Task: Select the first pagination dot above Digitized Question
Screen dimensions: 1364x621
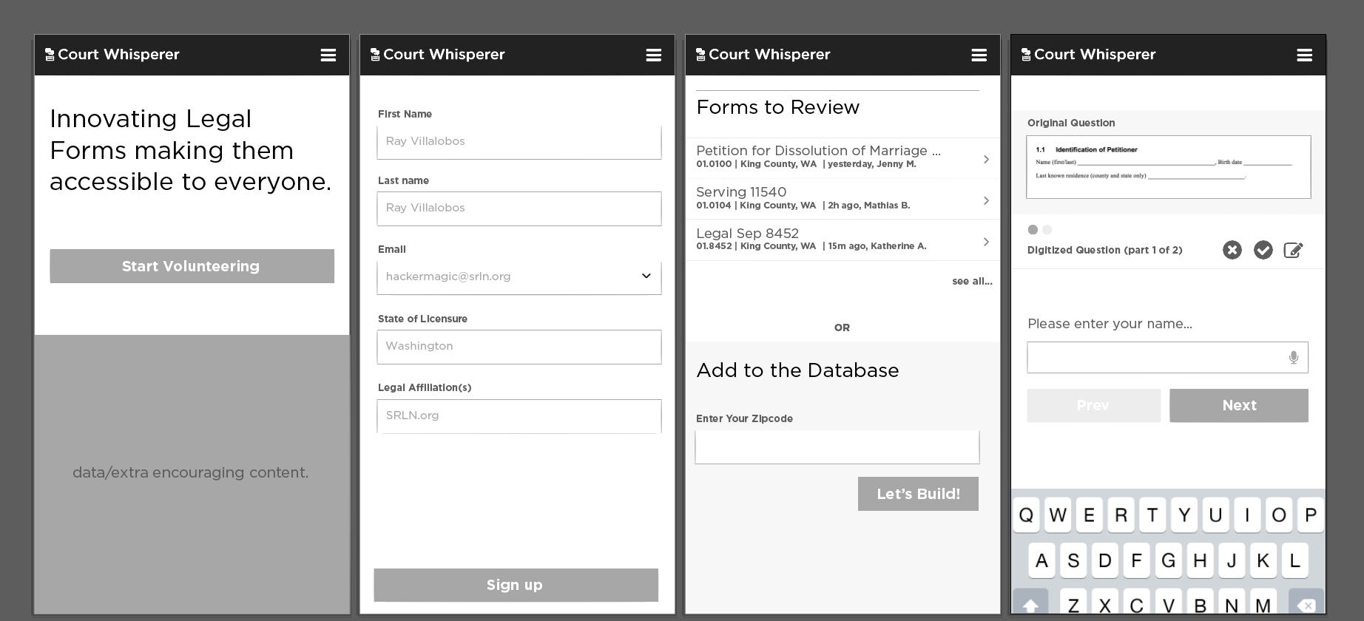Action: tap(1033, 230)
